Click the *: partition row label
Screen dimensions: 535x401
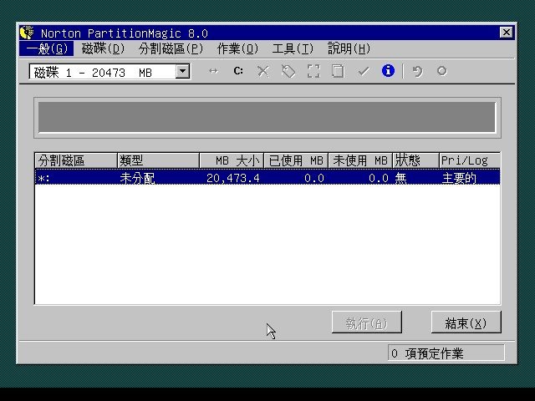[44, 178]
